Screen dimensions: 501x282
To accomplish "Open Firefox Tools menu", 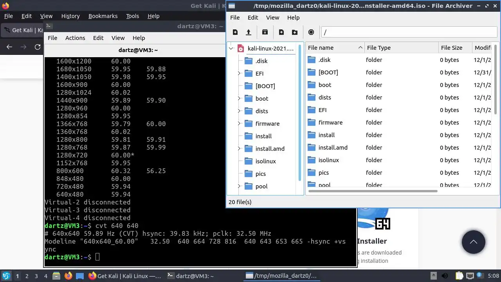I will coord(133,16).
